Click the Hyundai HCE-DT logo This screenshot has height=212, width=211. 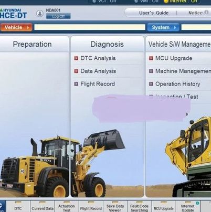click(x=13, y=14)
